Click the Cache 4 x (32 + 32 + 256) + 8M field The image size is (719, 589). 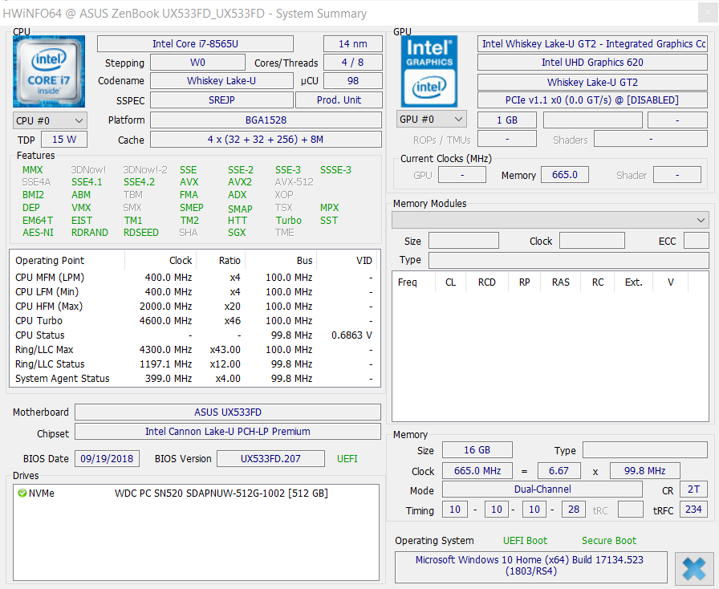[x=266, y=140]
